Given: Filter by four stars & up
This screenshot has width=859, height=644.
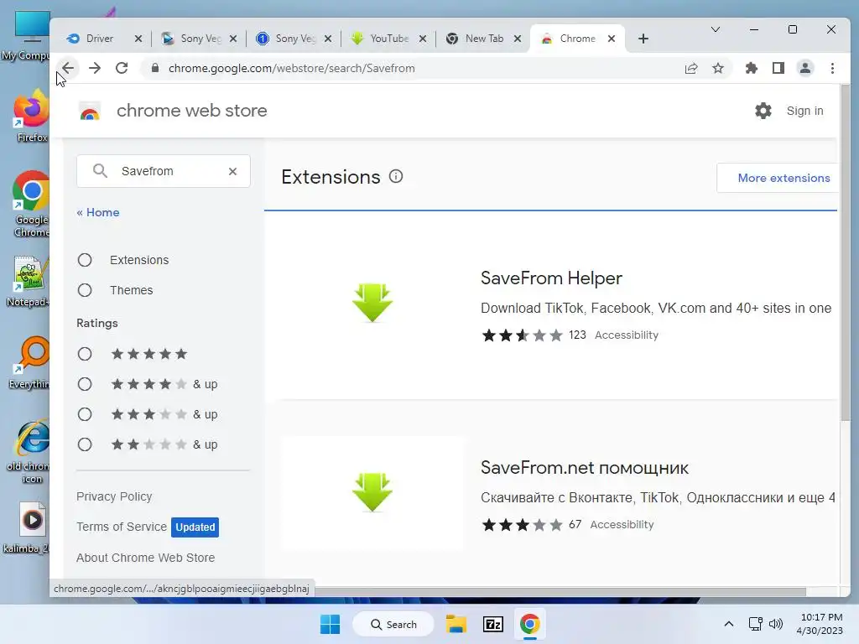Looking at the screenshot, I should coord(85,384).
